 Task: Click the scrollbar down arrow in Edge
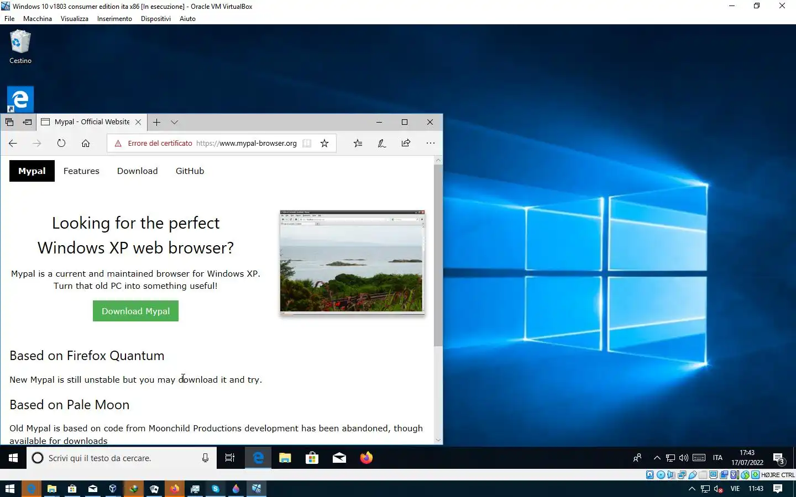(x=438, y=440)
